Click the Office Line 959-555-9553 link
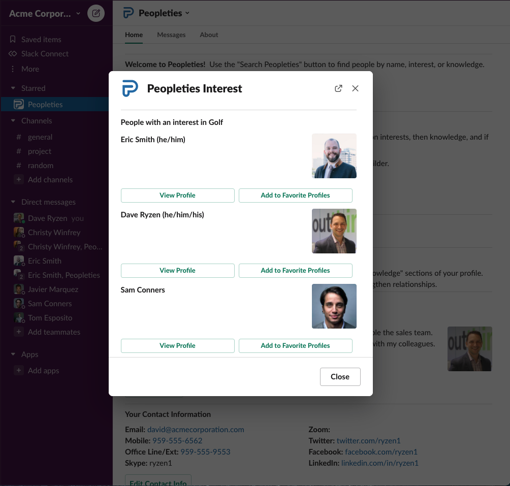The width and height of the screenshot is (510, 486). [205, 452]
